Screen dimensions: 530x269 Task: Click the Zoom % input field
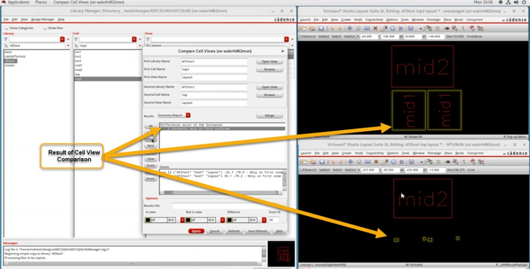(273, 220)
